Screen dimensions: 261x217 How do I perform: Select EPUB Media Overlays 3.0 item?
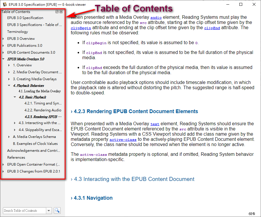26,59
